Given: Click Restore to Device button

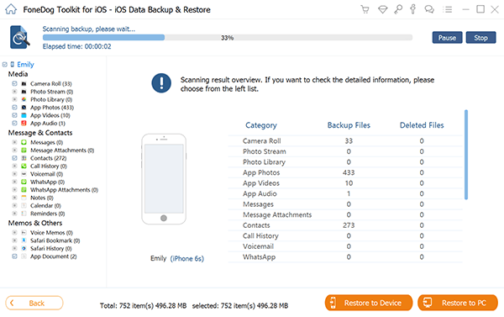Looking at the screenshot, I should [x=369, y=303].
